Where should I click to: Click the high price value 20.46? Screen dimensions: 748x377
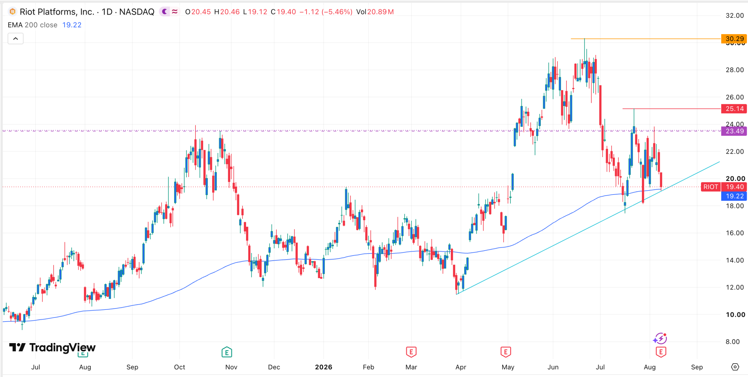coord(230,12)
